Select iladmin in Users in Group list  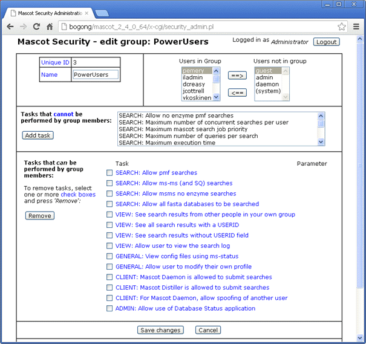(197, 77)
